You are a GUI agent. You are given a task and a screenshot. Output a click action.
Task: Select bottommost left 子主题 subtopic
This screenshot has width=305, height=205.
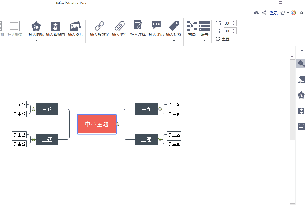tap(20, 144)
